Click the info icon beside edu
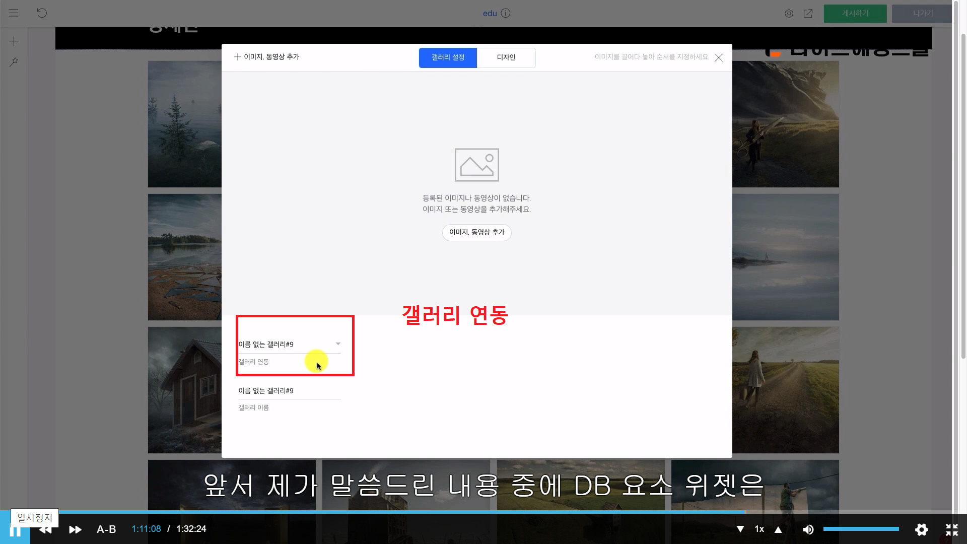The width and height of the screenshot is (967, 544). (506, 13)
